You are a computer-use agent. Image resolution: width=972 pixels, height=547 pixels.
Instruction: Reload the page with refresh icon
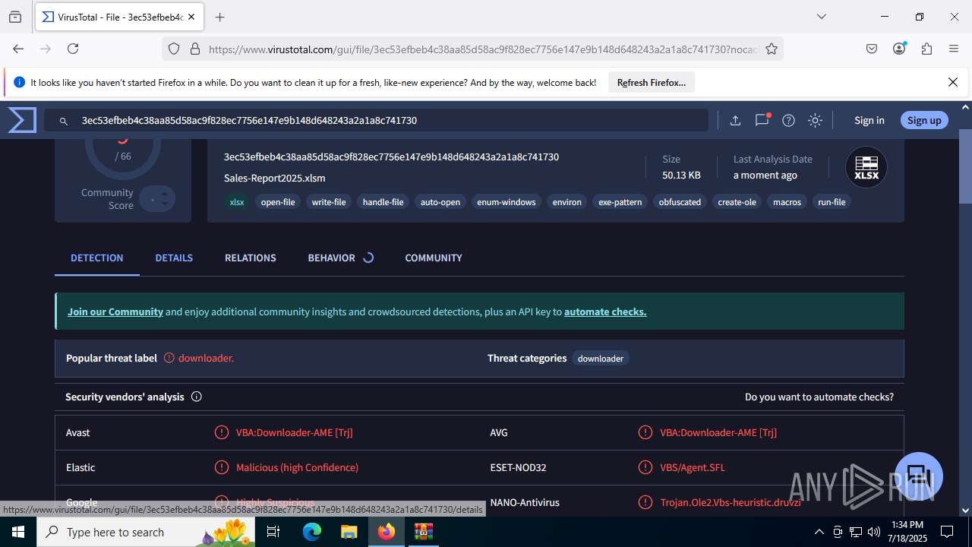(73, 49)
